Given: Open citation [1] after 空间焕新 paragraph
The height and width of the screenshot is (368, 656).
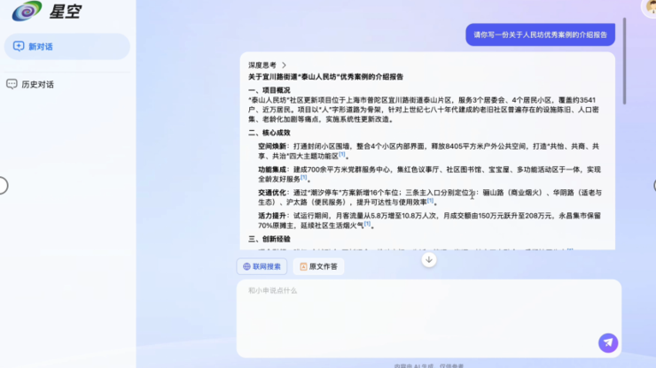Looking at the screenshot, I should pos(342,155).
